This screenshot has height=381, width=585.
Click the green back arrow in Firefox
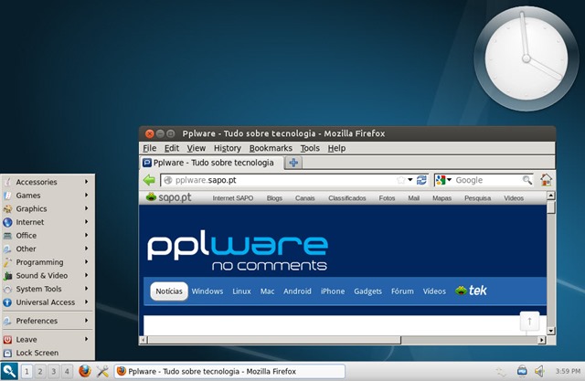(x=149, y=180)
